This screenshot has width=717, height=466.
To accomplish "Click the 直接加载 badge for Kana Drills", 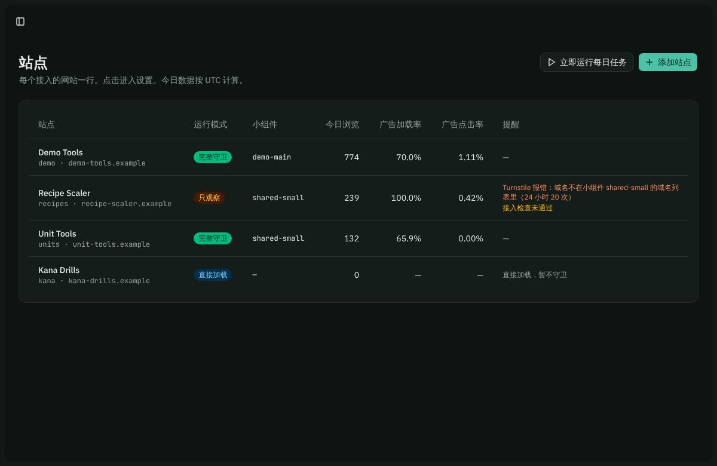I will click(213, 275).
